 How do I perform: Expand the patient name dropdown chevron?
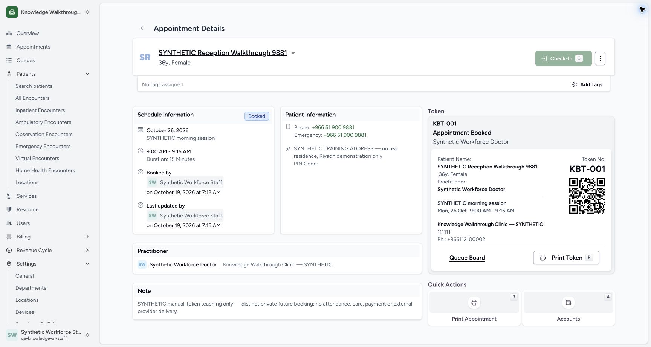pyautogui.click(x=293, y=53)
